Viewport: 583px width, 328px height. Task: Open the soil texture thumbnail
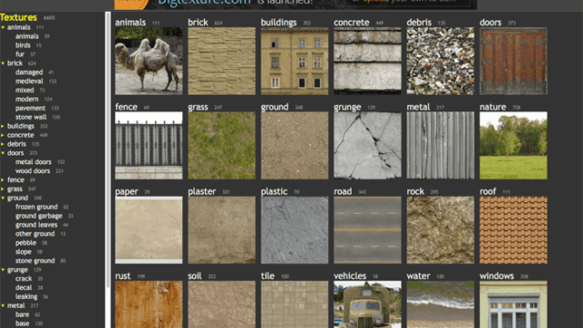(221, 304)
